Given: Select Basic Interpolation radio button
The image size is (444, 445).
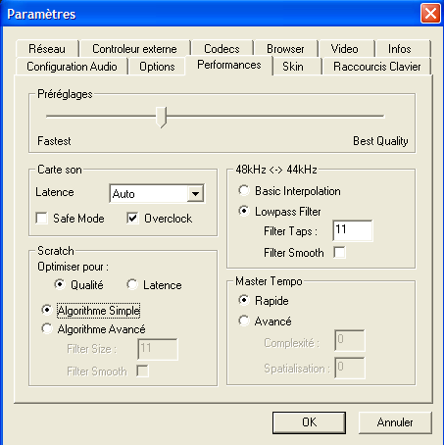Looking at the screenshot, I should point(244,190).
